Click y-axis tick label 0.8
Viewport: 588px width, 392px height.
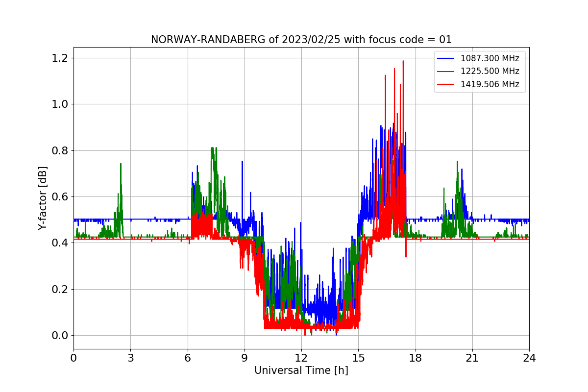[x=60, y=150]
